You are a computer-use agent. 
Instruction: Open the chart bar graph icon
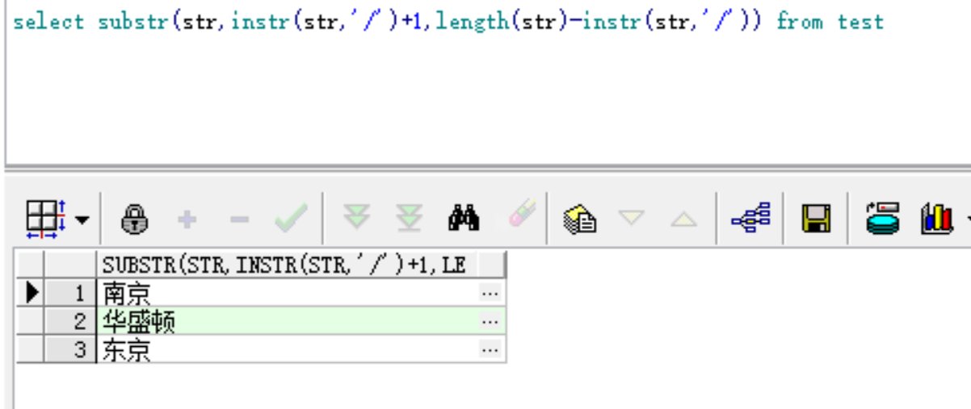(x=935, y=219)
